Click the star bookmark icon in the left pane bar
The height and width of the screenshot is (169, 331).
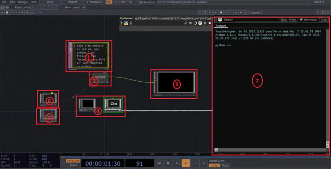(27, 13)
